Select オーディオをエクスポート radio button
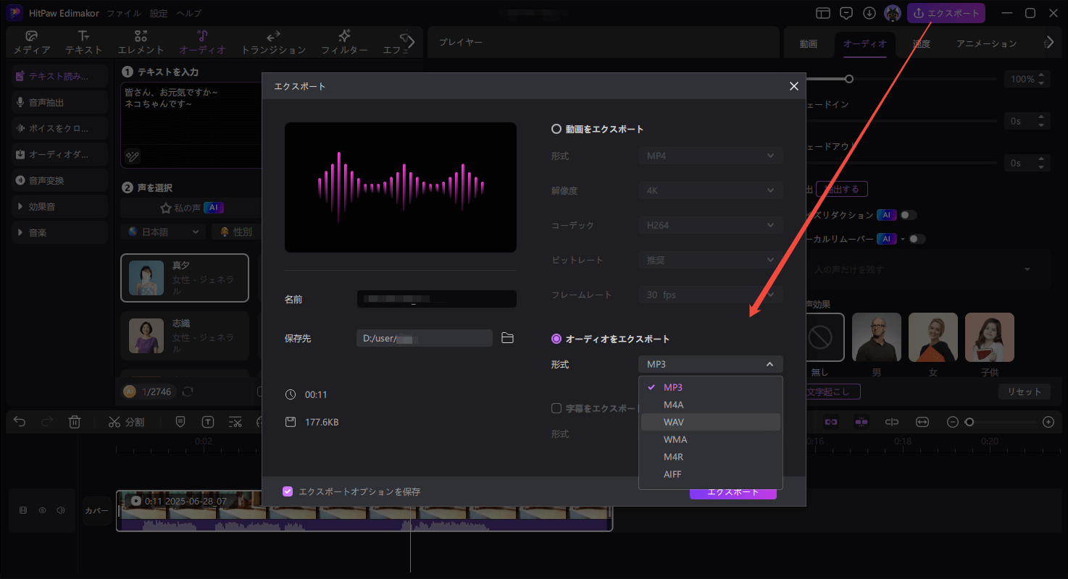Screen dimensions: 1068x579 [x=556, y=339]
